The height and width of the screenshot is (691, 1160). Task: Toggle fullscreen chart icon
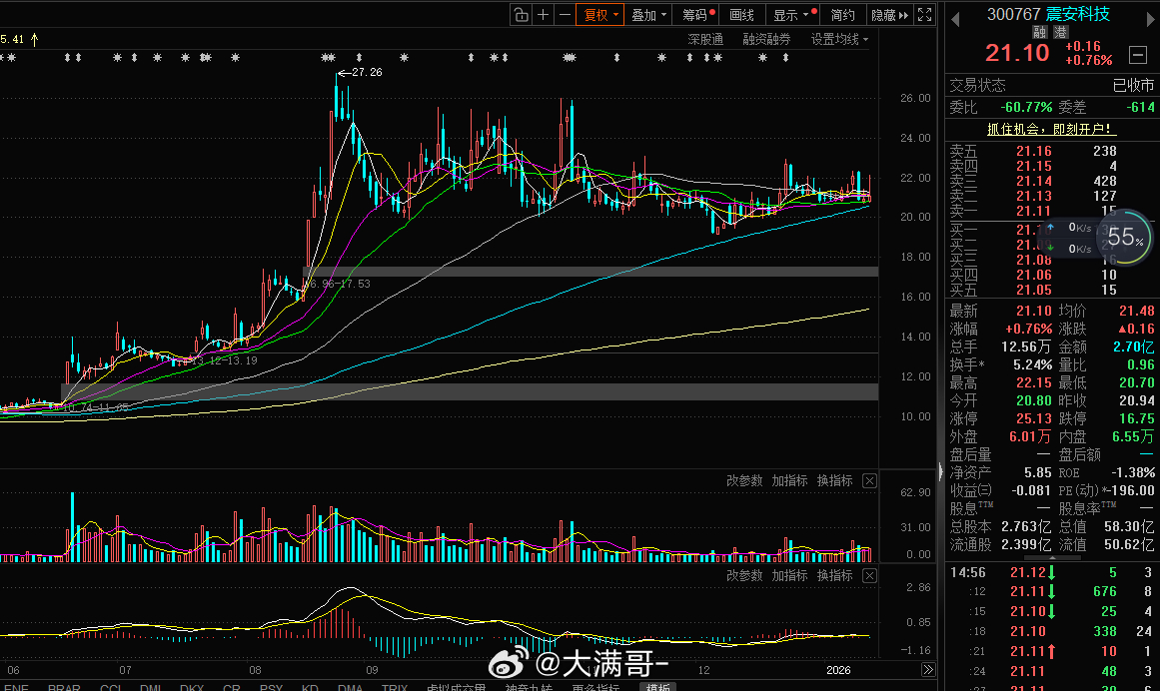click(925, 15)
